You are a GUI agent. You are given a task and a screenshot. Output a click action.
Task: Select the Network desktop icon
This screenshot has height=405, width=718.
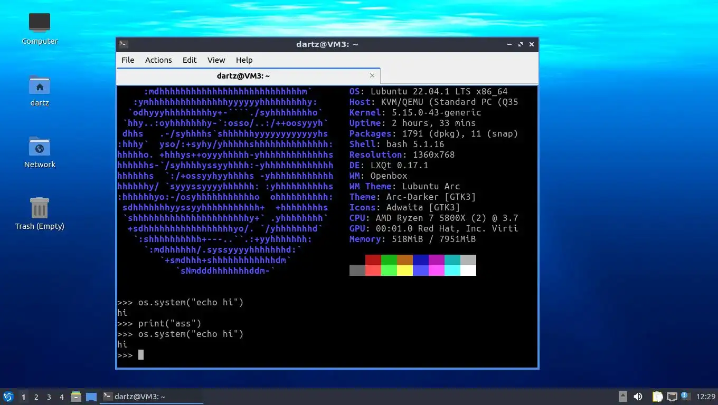click(40, 152)
